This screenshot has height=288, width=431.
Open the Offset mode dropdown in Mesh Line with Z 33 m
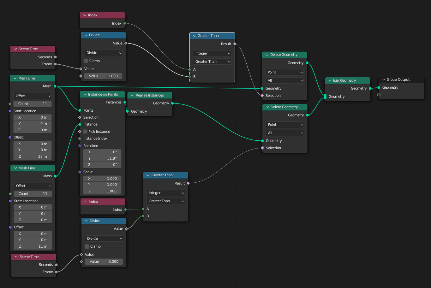click(33, 96)
